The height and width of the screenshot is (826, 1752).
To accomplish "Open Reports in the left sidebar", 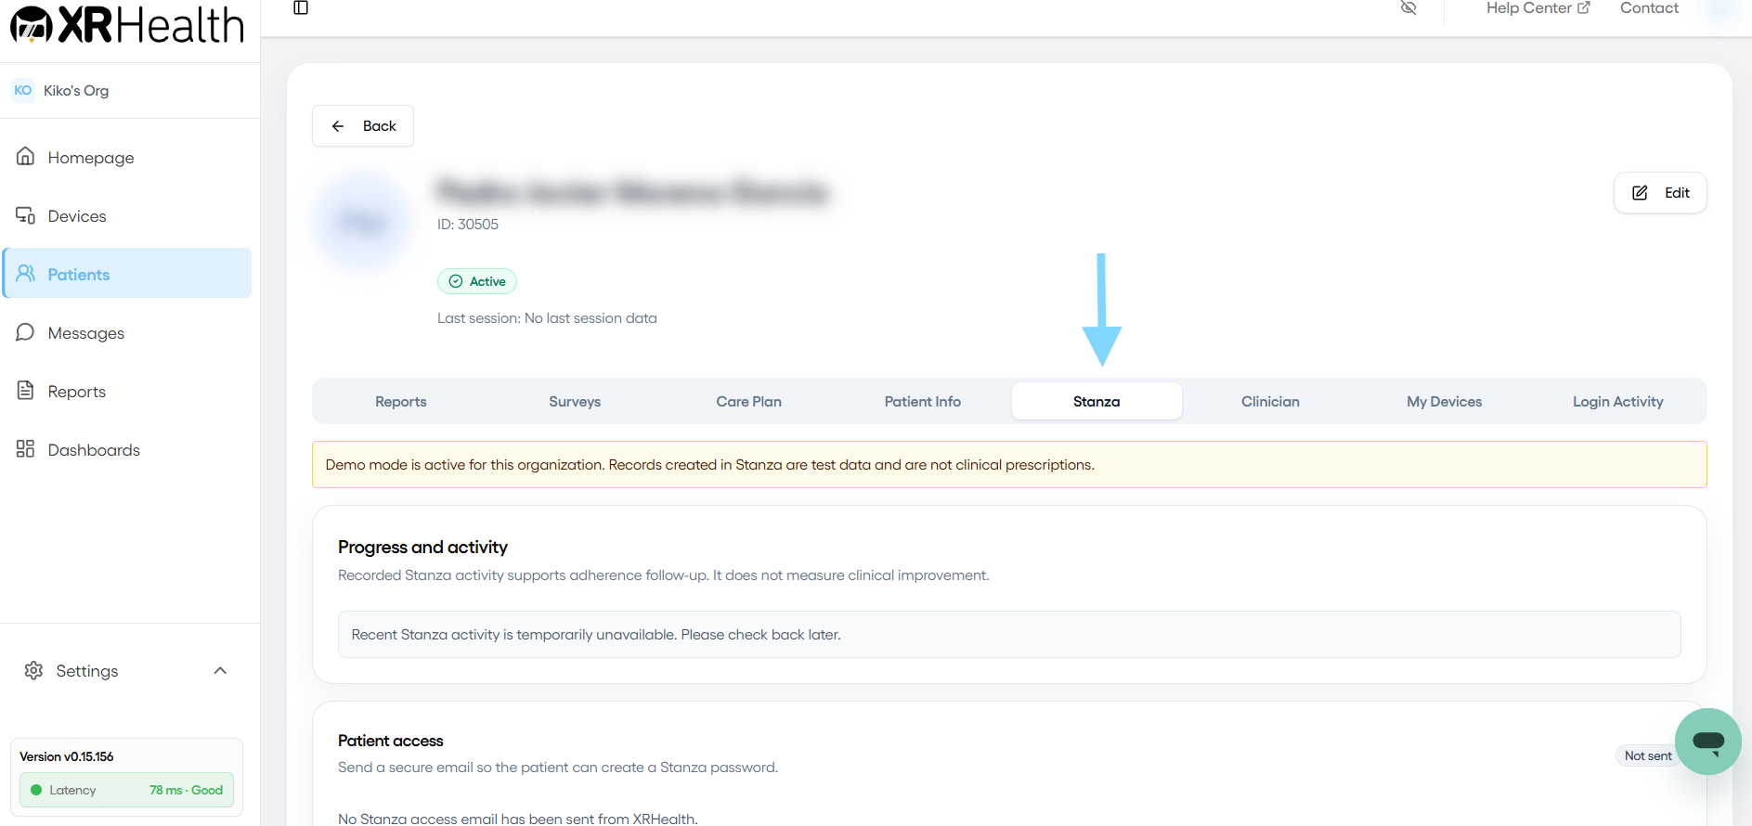I will [x=127, y=392].
